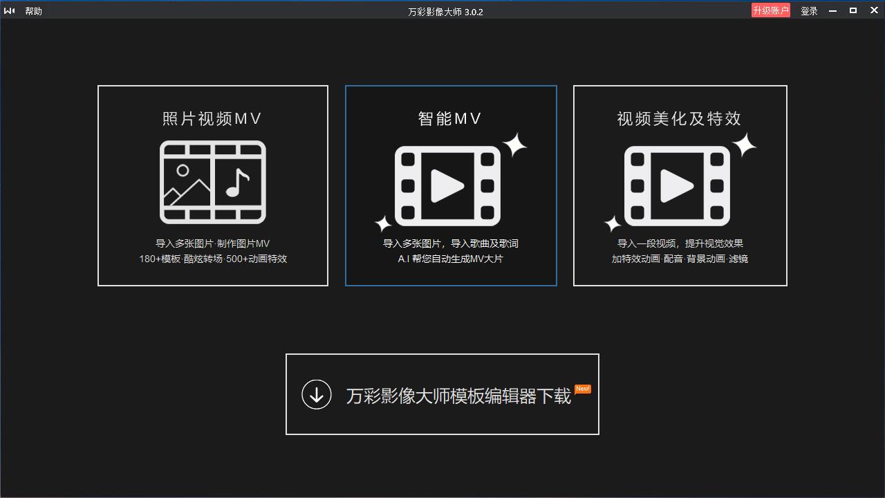The width and height of the screenshot is (885, 498).
Task: Open the 视频美化及特效 heading
Action: (679, 119)
